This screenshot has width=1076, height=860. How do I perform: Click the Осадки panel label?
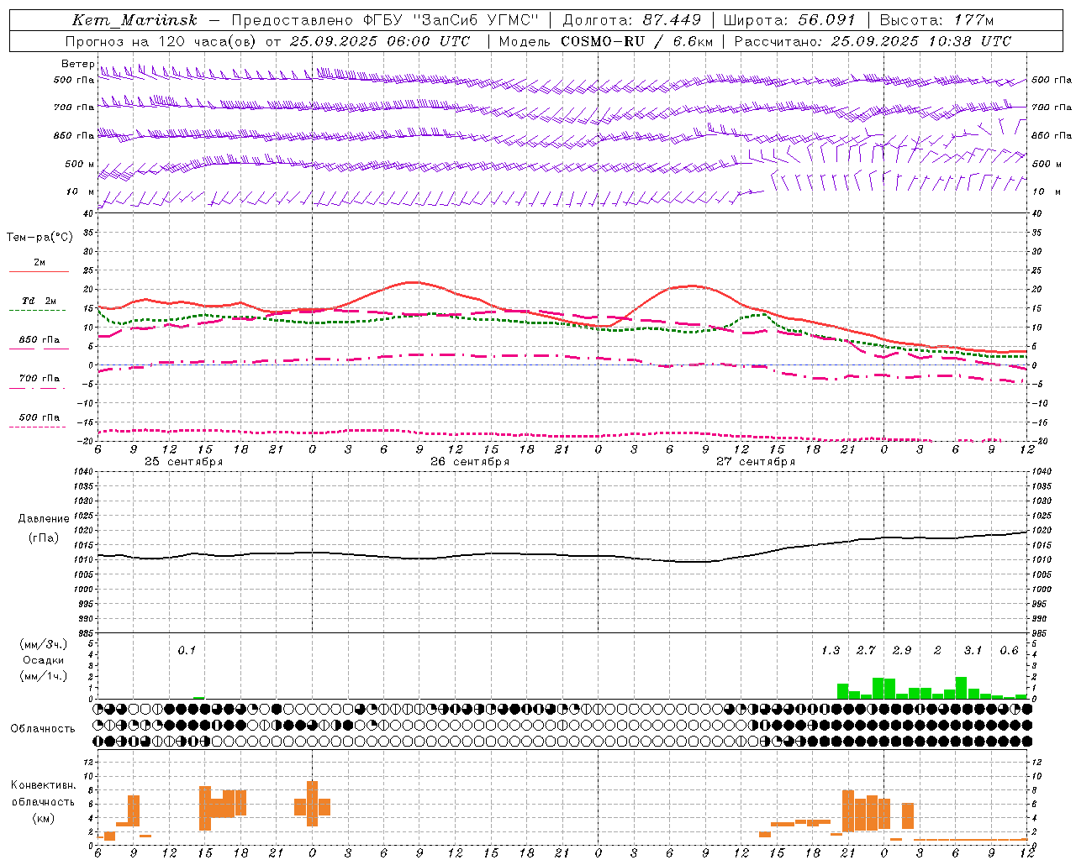tap(44, 660)
